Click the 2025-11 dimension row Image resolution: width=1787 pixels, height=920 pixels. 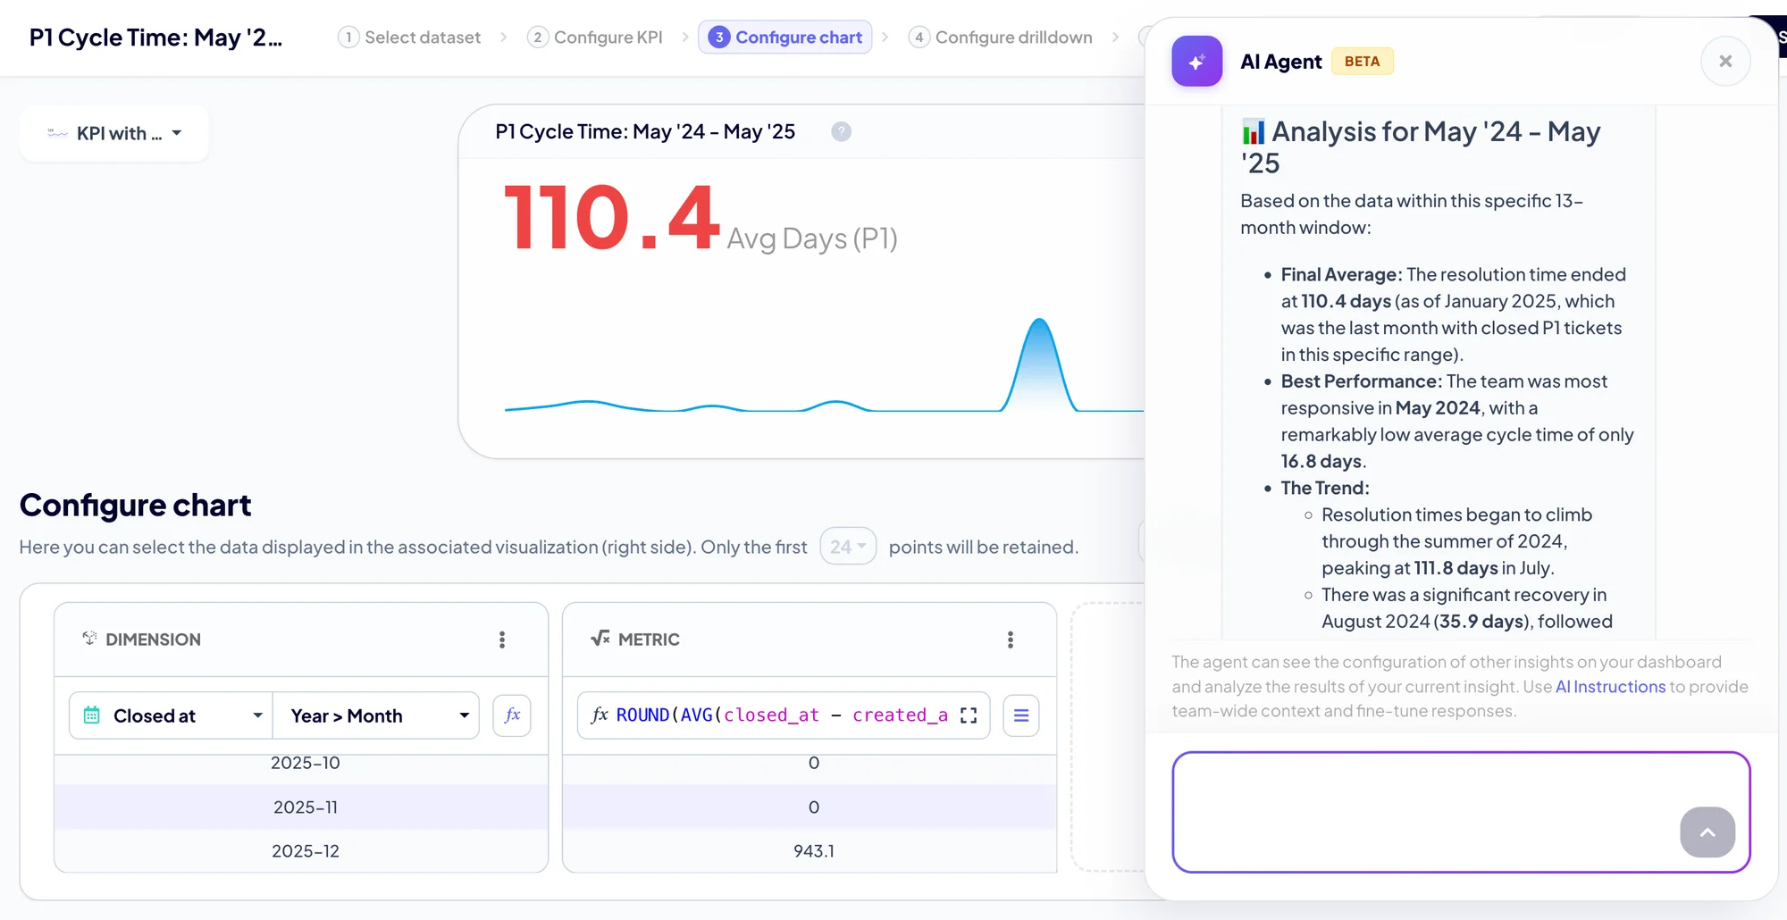pyautogui.click(x=301, y=807)
